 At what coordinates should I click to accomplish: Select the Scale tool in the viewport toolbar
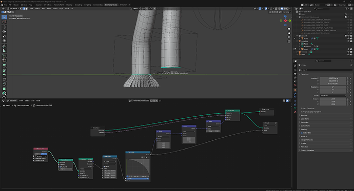[4, 36]
